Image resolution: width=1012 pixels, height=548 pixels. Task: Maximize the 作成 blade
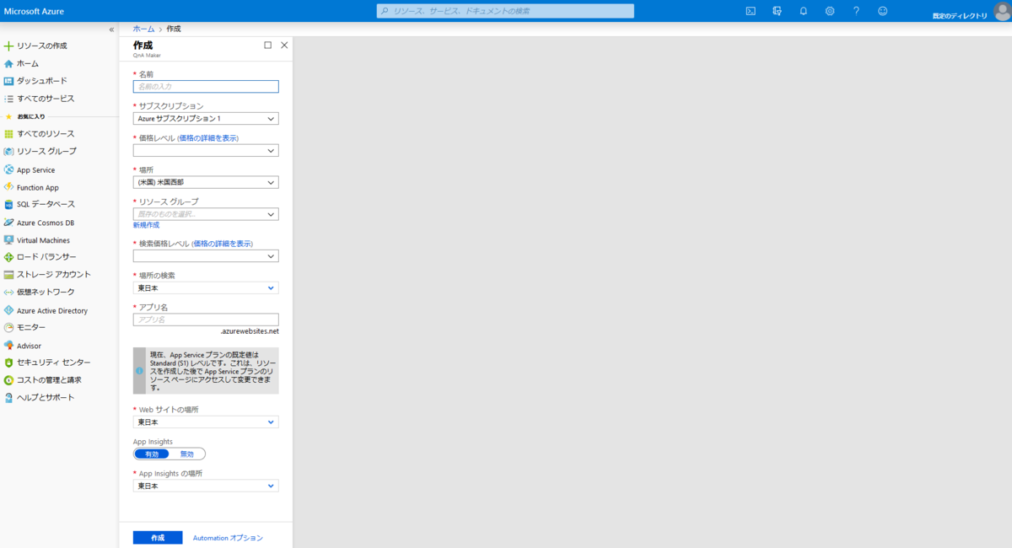pos(267,46)
